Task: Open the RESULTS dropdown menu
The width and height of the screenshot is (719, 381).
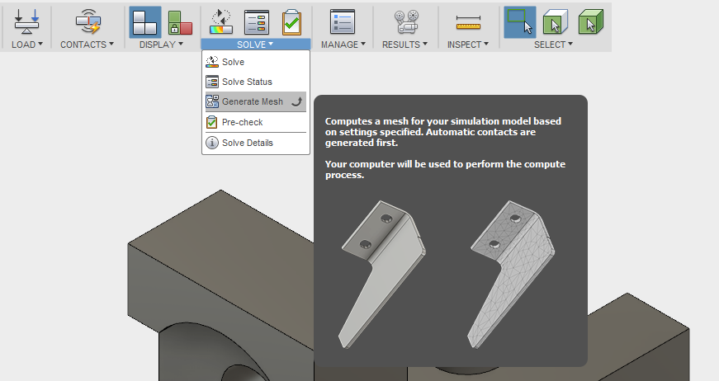Action: coord(404,45)
